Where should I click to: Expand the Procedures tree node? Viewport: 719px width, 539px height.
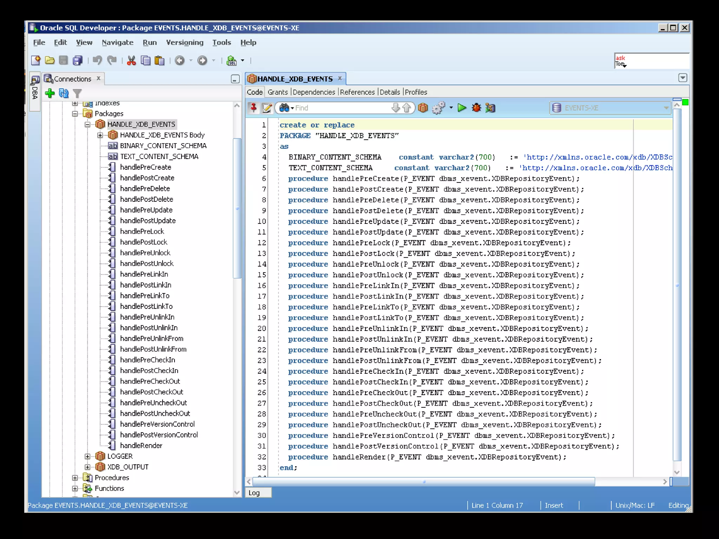pos(75,478)
